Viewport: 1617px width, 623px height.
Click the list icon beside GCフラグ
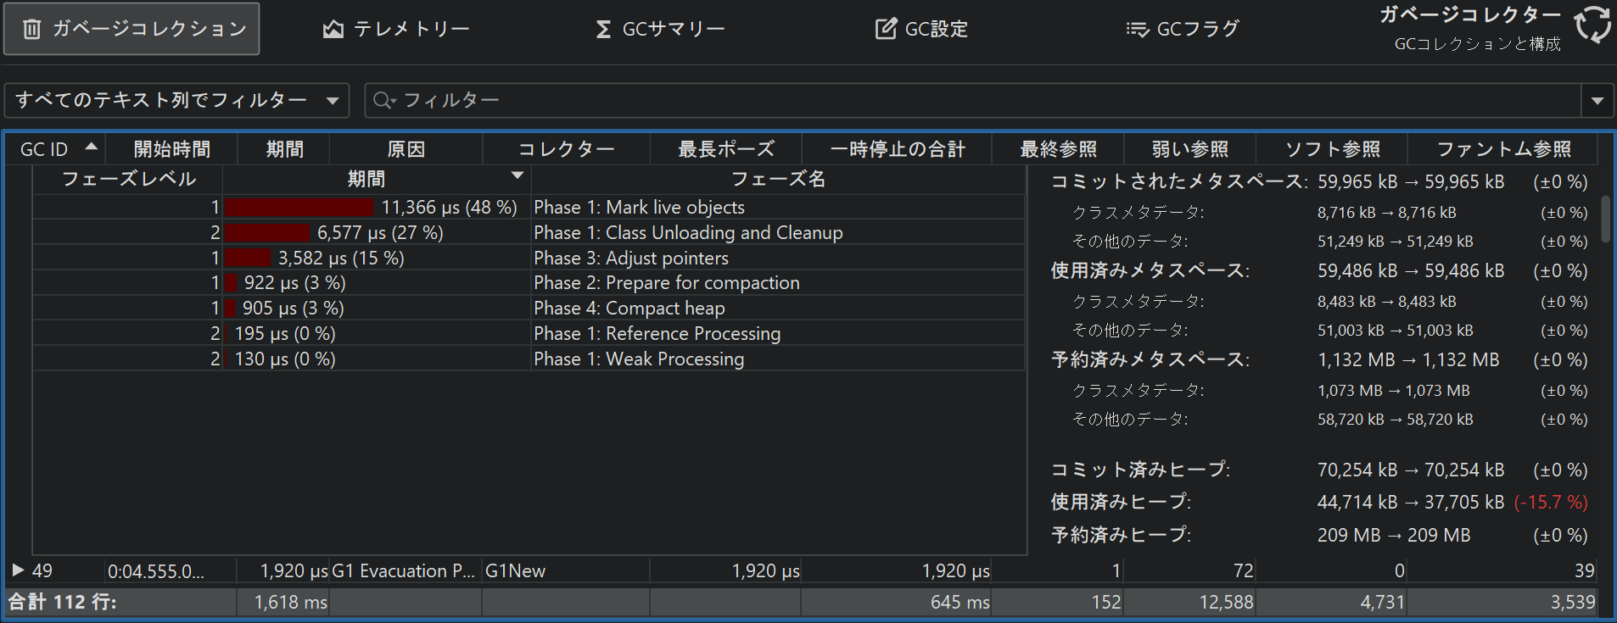pos(1137,30)
